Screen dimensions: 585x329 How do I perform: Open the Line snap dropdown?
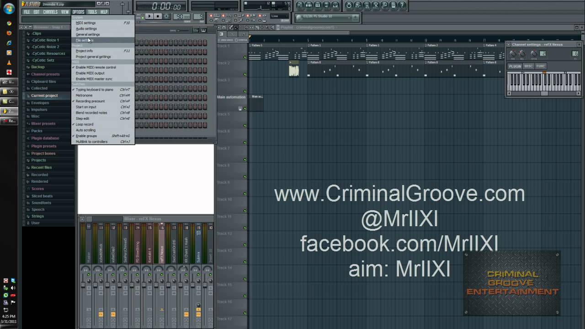(281, 16)
